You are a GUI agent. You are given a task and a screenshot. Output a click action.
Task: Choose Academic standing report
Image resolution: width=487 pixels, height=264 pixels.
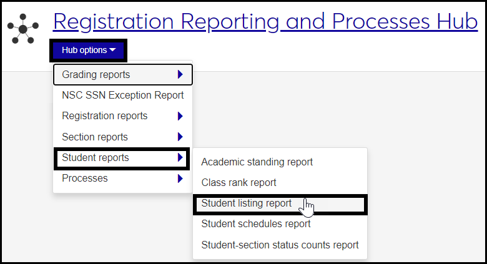coord(257,162)
